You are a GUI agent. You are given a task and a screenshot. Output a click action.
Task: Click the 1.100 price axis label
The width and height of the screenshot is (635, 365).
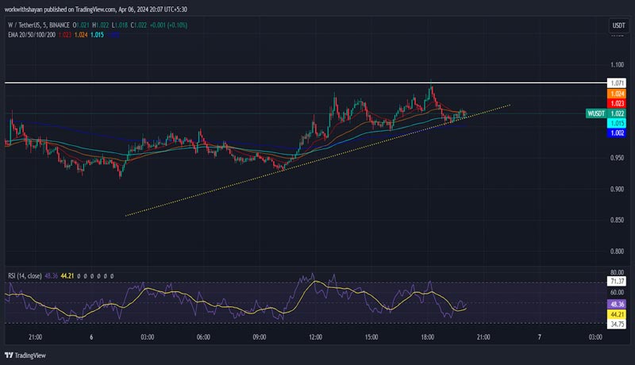(x=618, y=65)
